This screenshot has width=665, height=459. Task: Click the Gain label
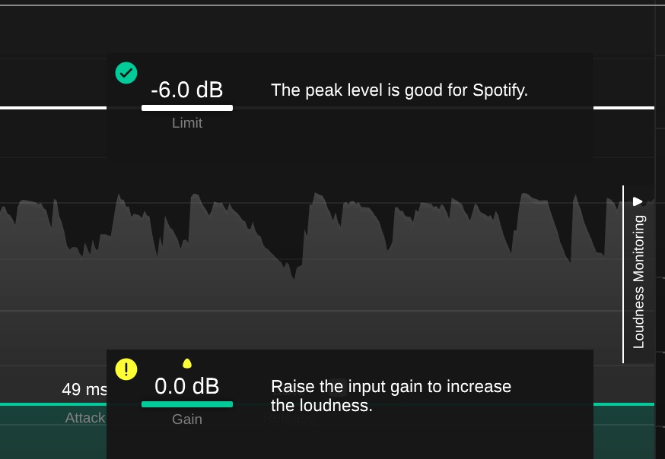[x=187, y=419]
